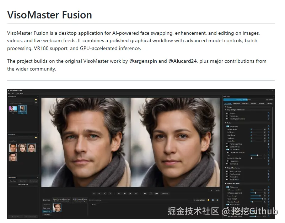Disable the Differencing toggle
This screenshot has height=223, width=285.
pos(227,187)
